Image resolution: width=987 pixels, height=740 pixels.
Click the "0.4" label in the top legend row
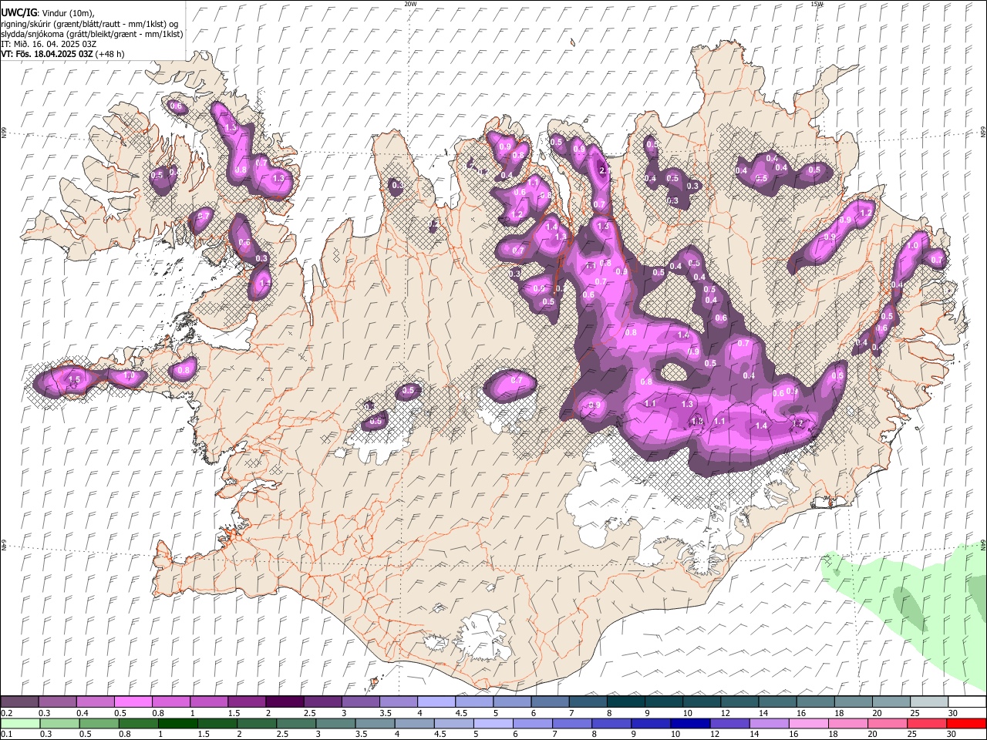pos(83,713)
